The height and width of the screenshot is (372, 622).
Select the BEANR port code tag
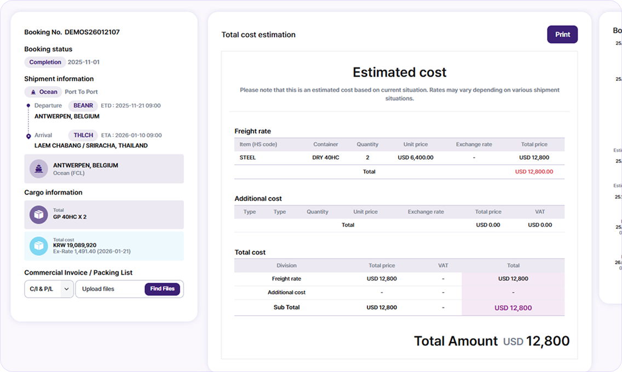click(83, 106)
